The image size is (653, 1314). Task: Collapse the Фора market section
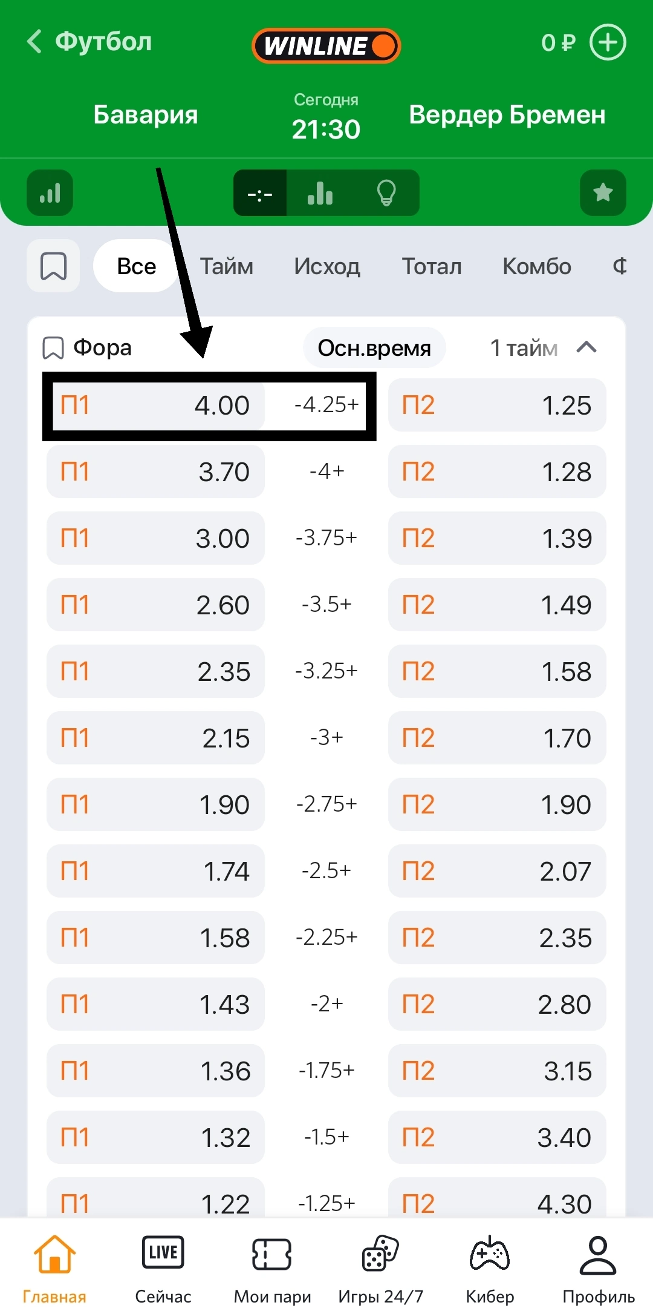(x=586, y=347)
